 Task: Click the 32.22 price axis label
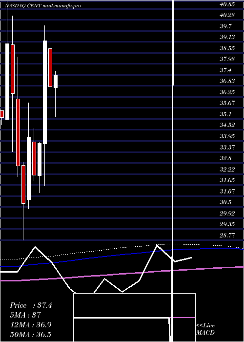(x=227, y=169)
